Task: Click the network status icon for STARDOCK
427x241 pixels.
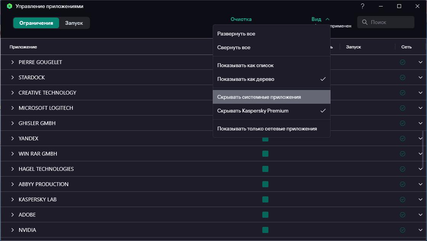Action: click(402, 77)
